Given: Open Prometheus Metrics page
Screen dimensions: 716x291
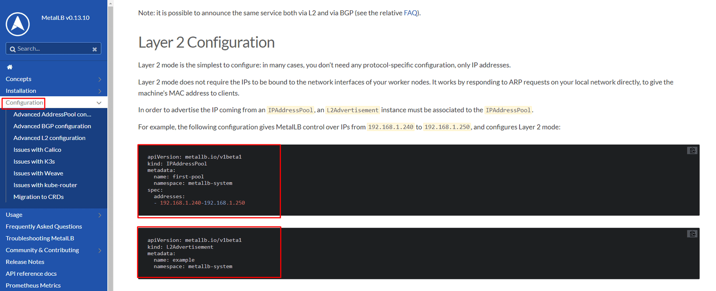Looking at the screenshot, I should point(33,285).
